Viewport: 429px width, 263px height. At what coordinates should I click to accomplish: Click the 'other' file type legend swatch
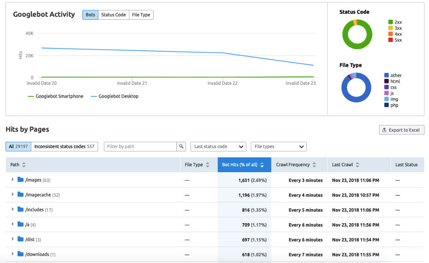387,75
